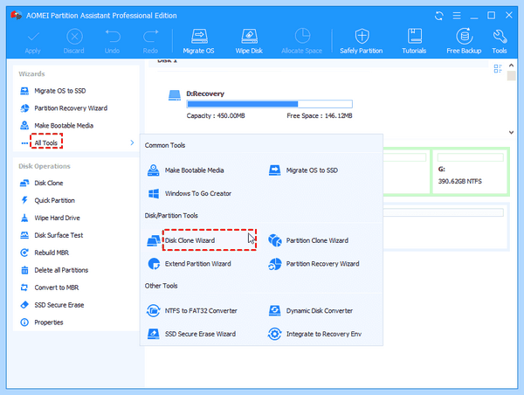
Task: Click the refresh icon in title bar
Action: [x=438, y=16]
